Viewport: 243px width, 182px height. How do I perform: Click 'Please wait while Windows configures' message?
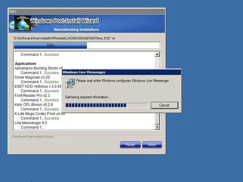pyautogui.click(x=122, y=81)
